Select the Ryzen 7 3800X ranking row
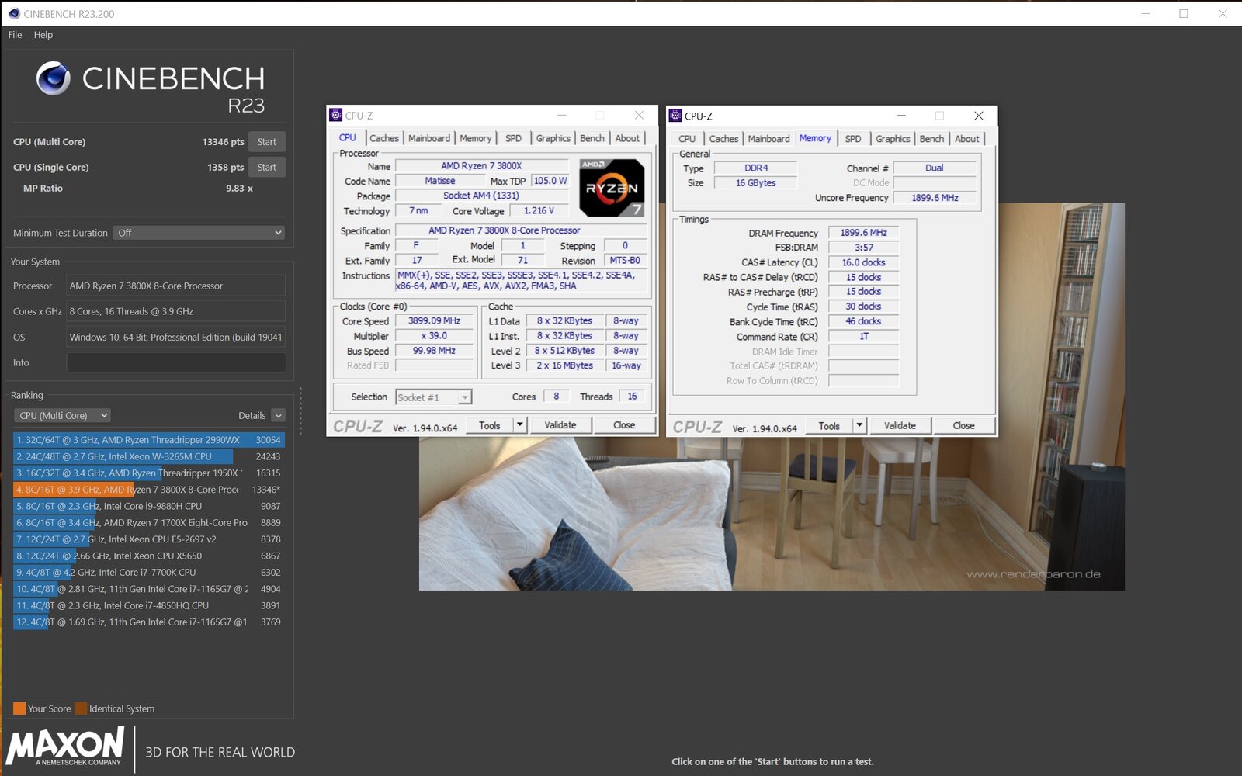Screen dimensions: 1242x776 (x=149, y=490)
